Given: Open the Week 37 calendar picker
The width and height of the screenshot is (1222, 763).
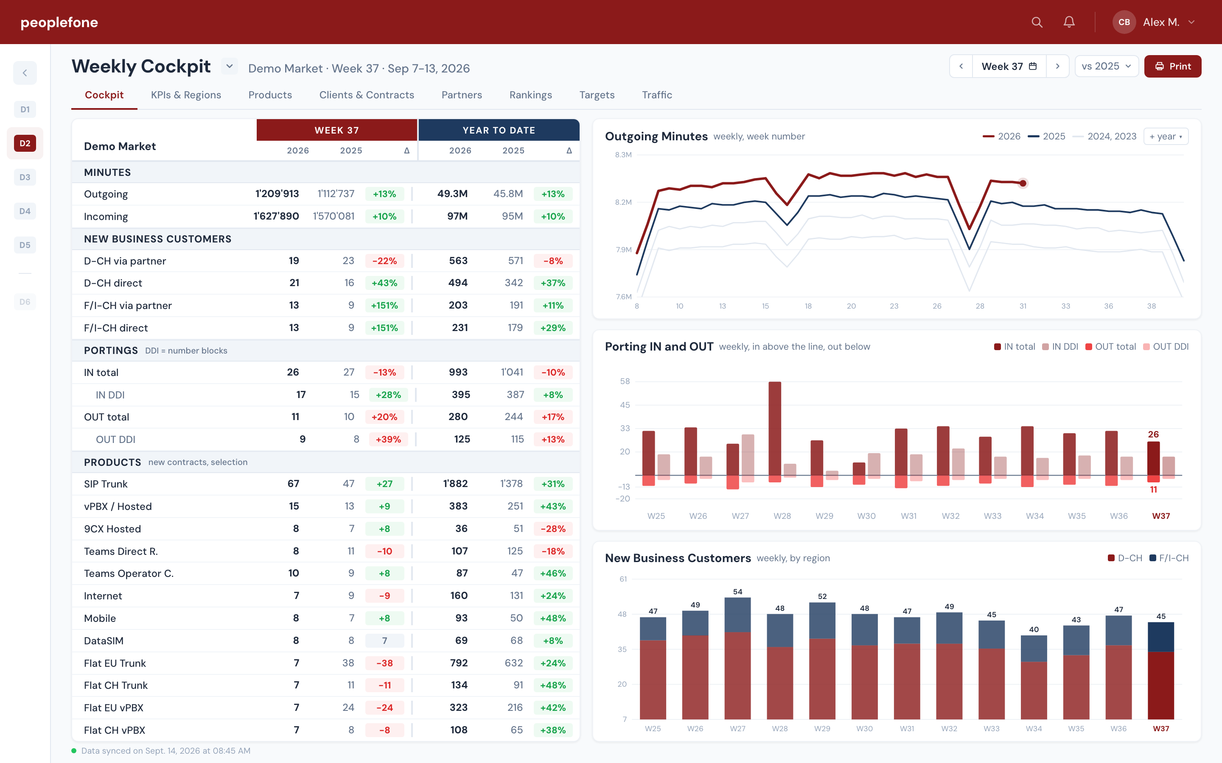Looking at the screenshot, I should point(1009,66).
